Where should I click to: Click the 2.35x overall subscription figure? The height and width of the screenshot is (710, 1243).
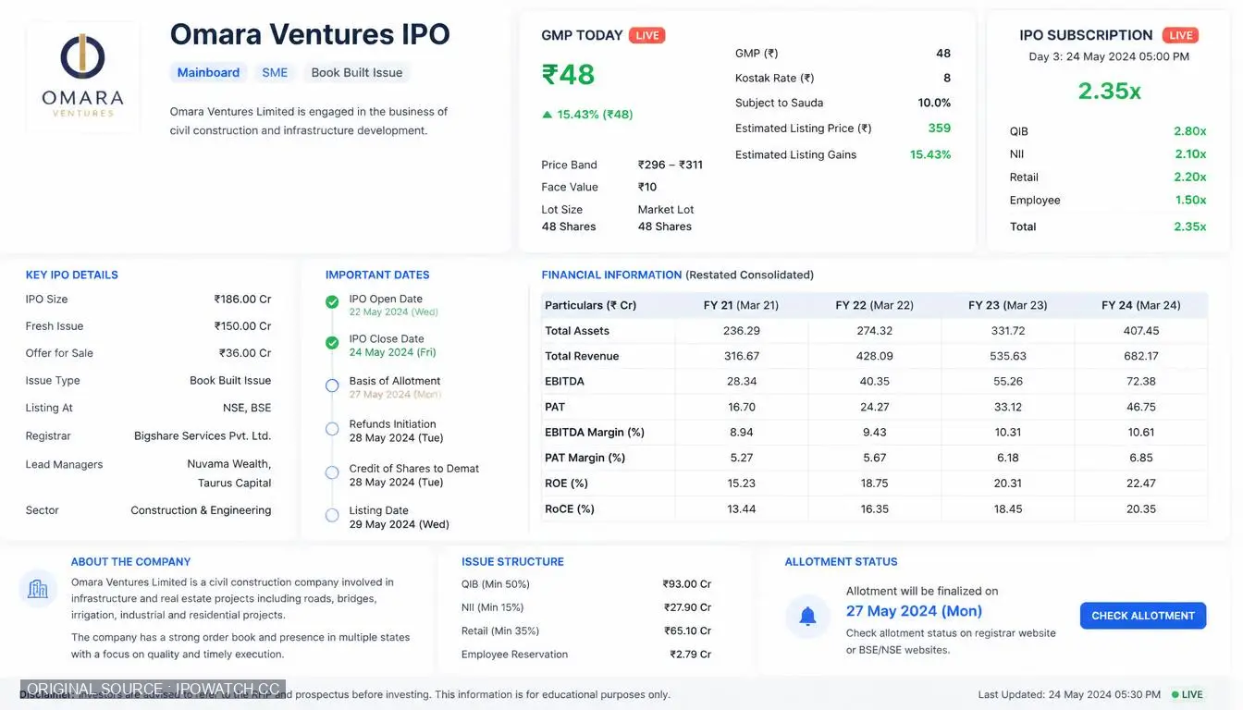1109,91
